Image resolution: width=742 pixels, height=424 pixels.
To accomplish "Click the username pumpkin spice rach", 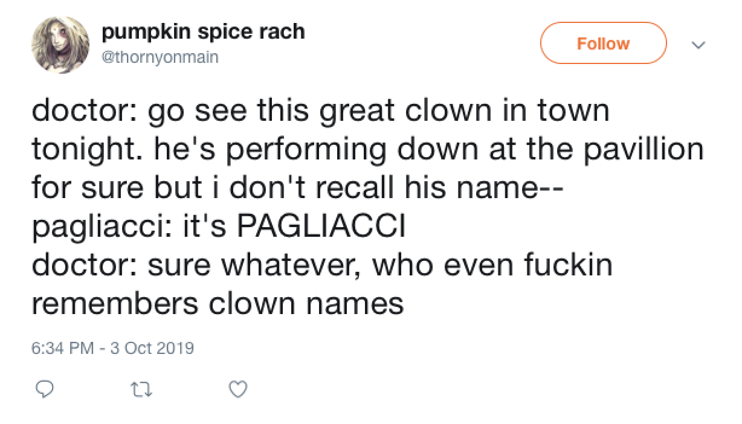I will [x=204, y=31].
